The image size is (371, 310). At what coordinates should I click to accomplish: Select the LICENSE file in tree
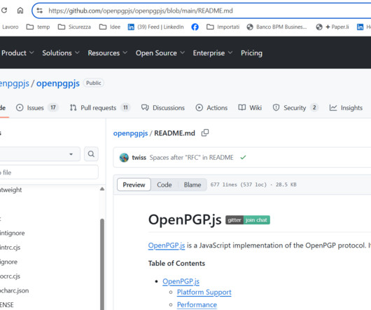pos(7,305)
